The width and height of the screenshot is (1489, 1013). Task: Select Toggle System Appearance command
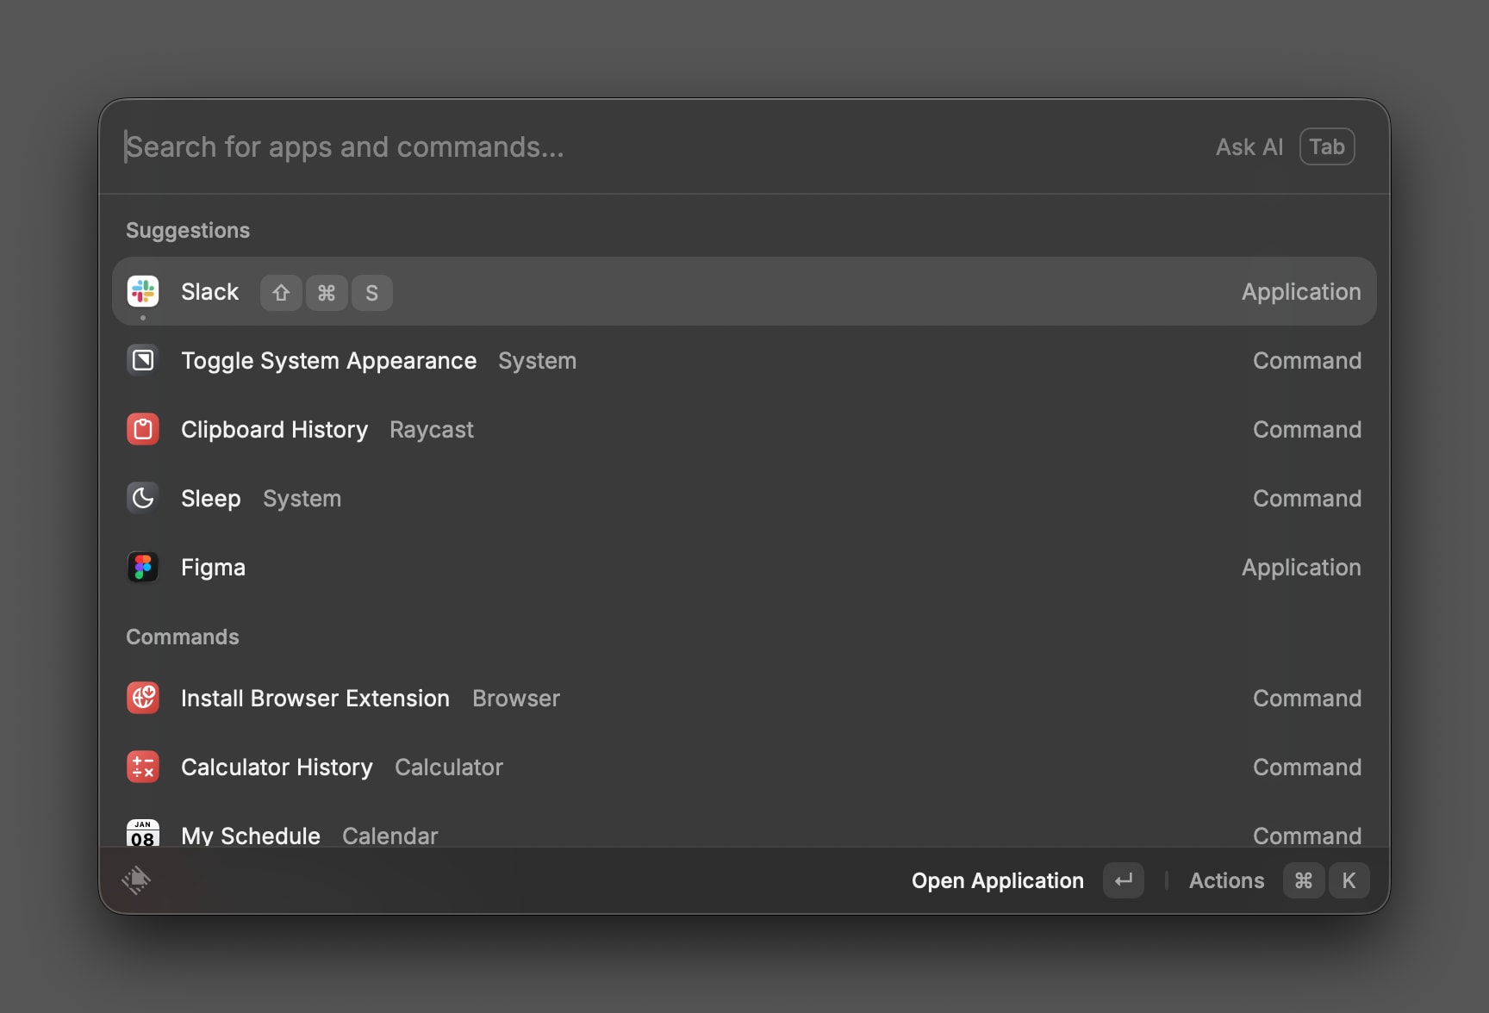(x=744, y=360)
